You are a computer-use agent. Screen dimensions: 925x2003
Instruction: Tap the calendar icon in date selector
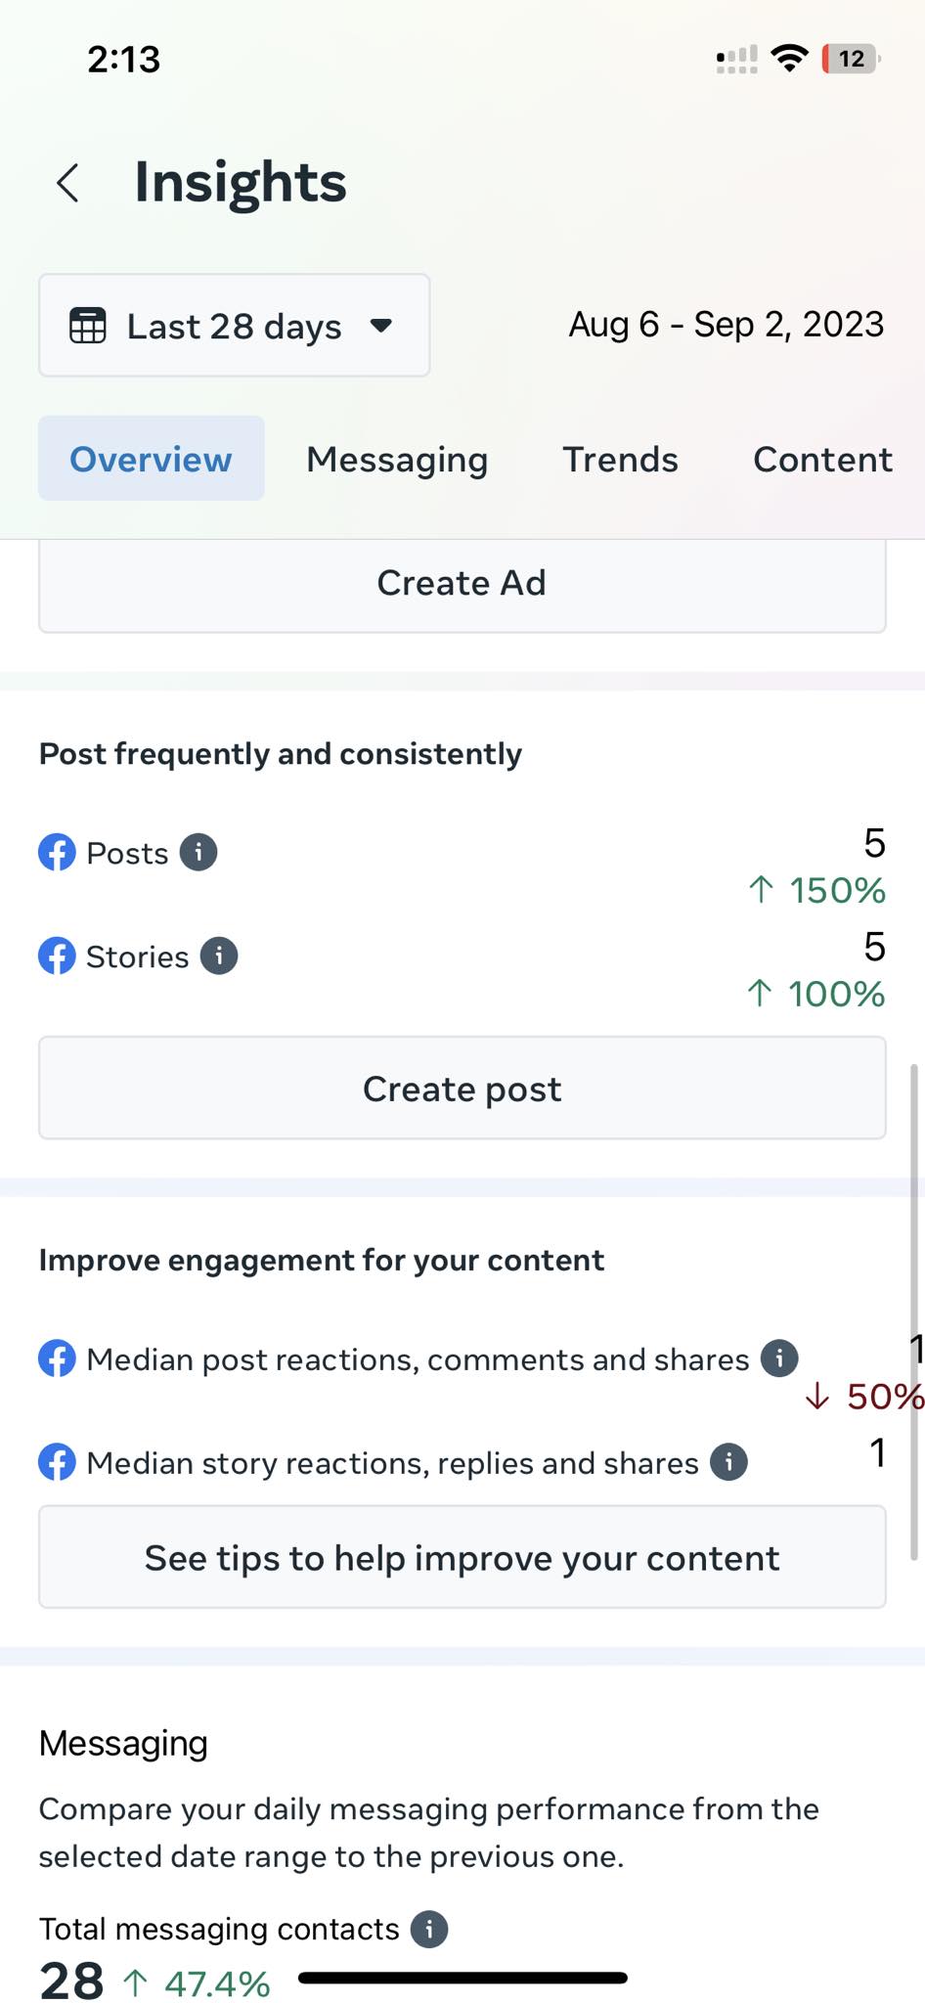[x=87, y=326]
